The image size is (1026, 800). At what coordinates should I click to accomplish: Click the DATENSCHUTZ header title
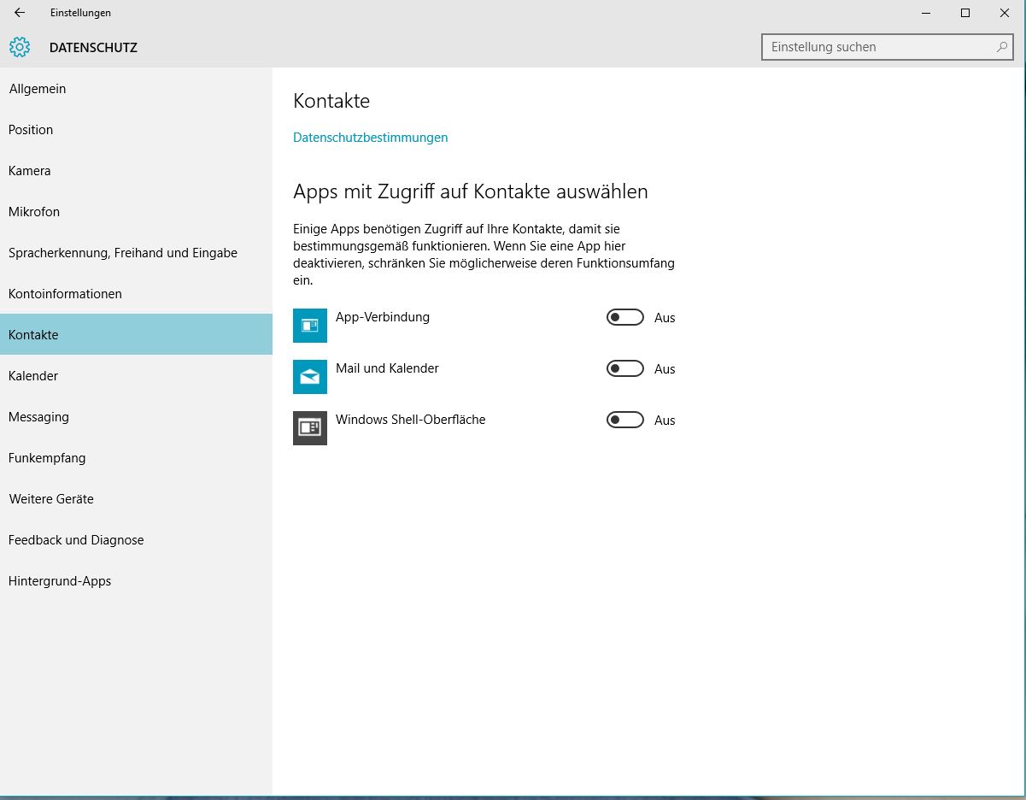click(93, 48)
